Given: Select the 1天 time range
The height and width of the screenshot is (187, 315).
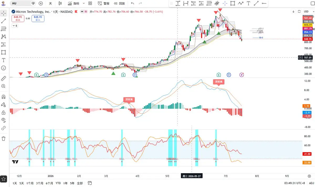Looking at the screenshot, I should pos(15,183).
